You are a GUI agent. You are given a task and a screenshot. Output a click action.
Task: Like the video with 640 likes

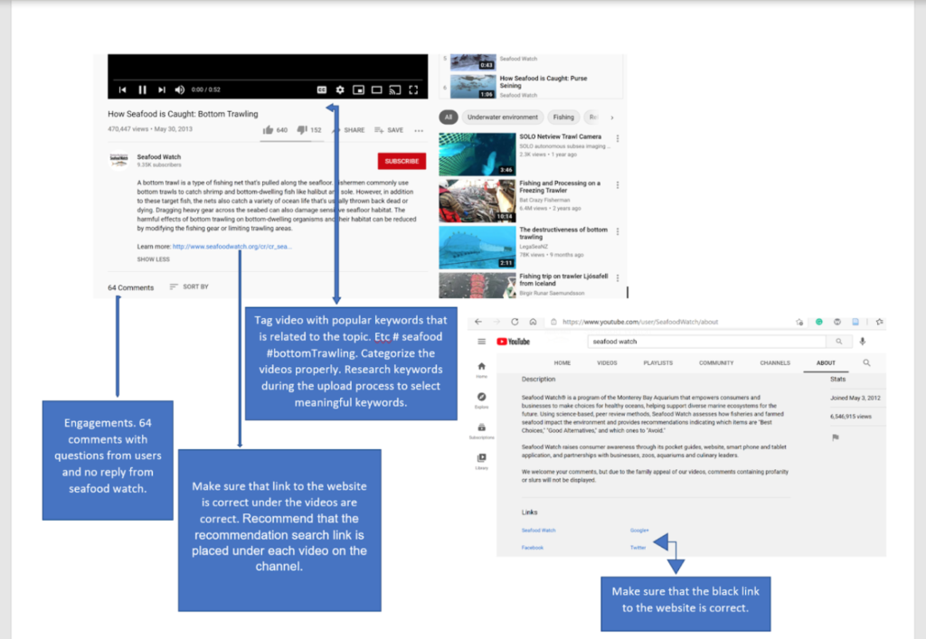(268, 130)
